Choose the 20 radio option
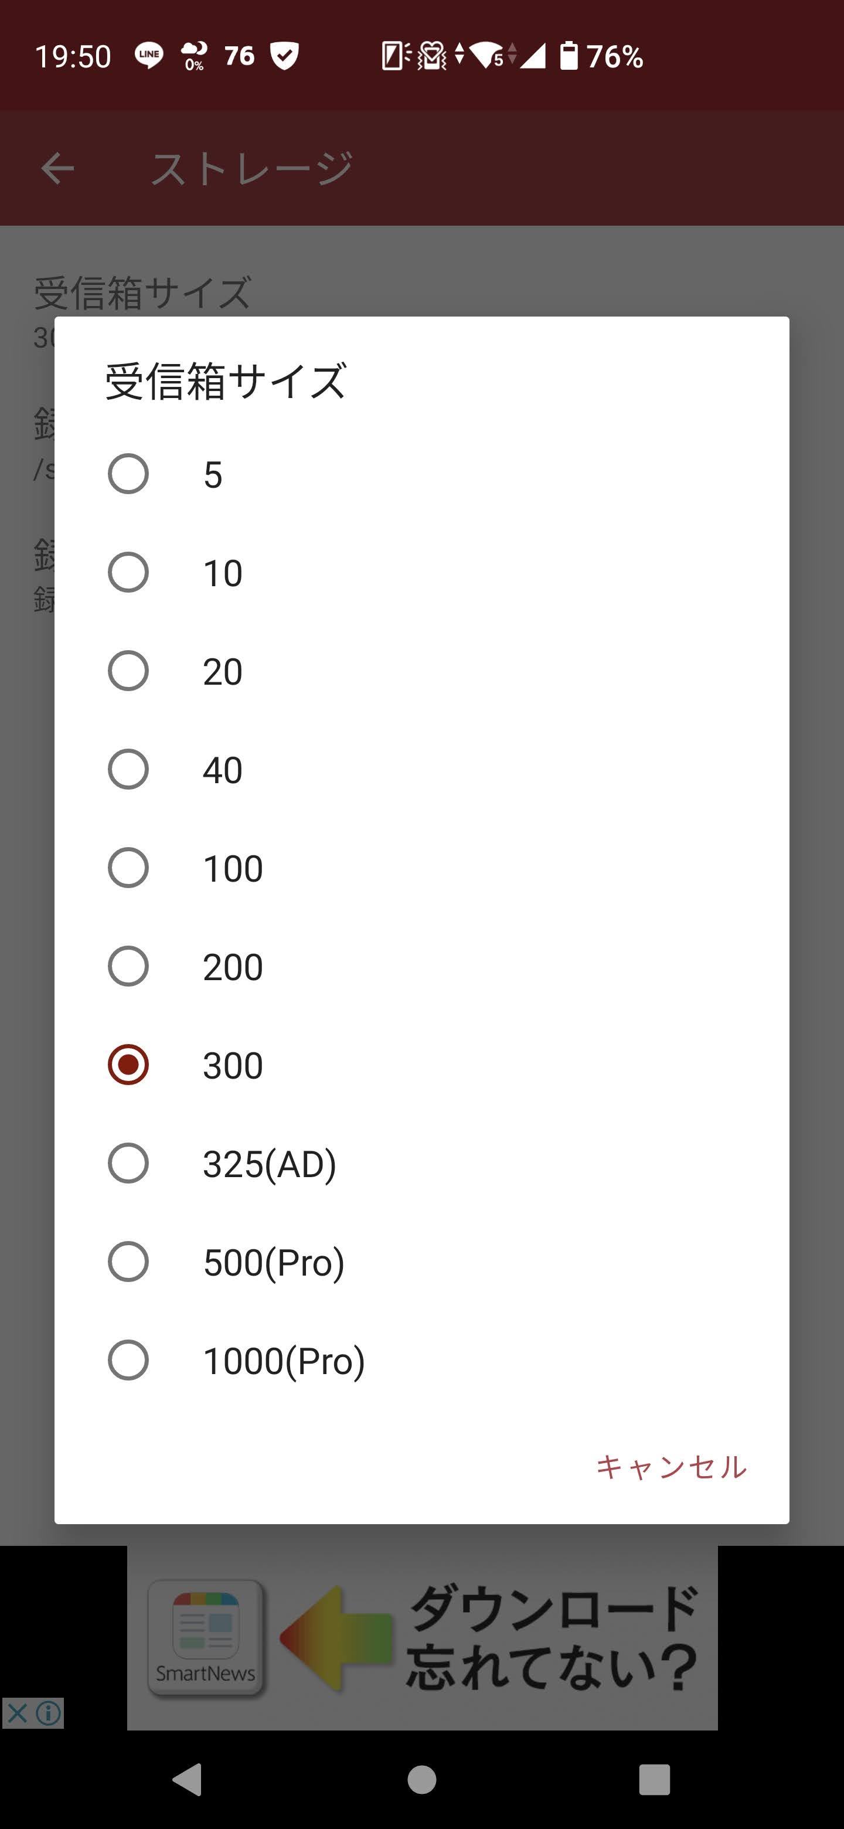Screen dimensions: 844x1829 point(421,671)
